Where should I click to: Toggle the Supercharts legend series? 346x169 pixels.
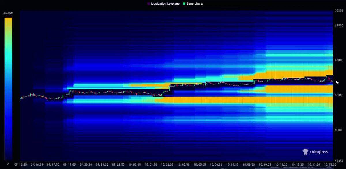[x=193, y=4]
